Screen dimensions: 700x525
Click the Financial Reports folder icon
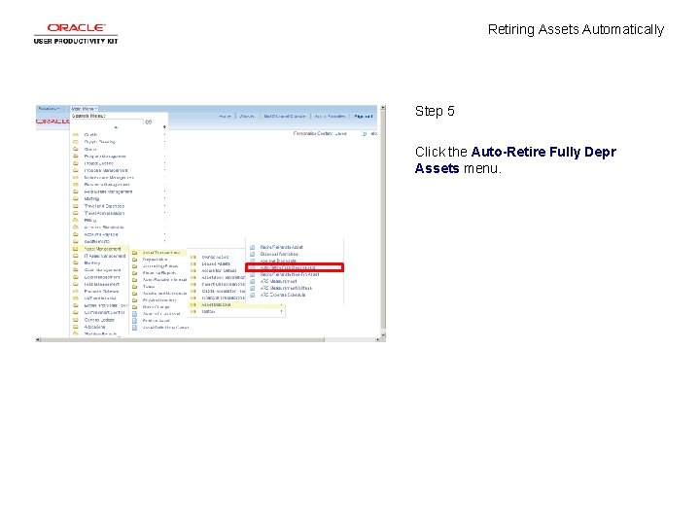click(x=134, y=273)
